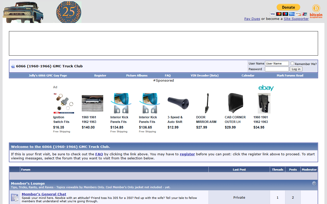Open $134.85 Interior Kick Panels image
This screenshot has height=204, width=327.
tap(121, 103)
